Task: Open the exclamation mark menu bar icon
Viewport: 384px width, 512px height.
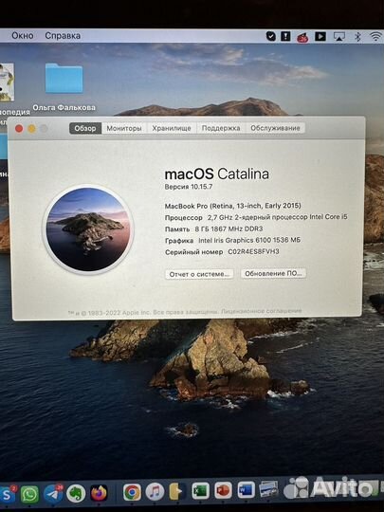Action: [x=285, y=36]
